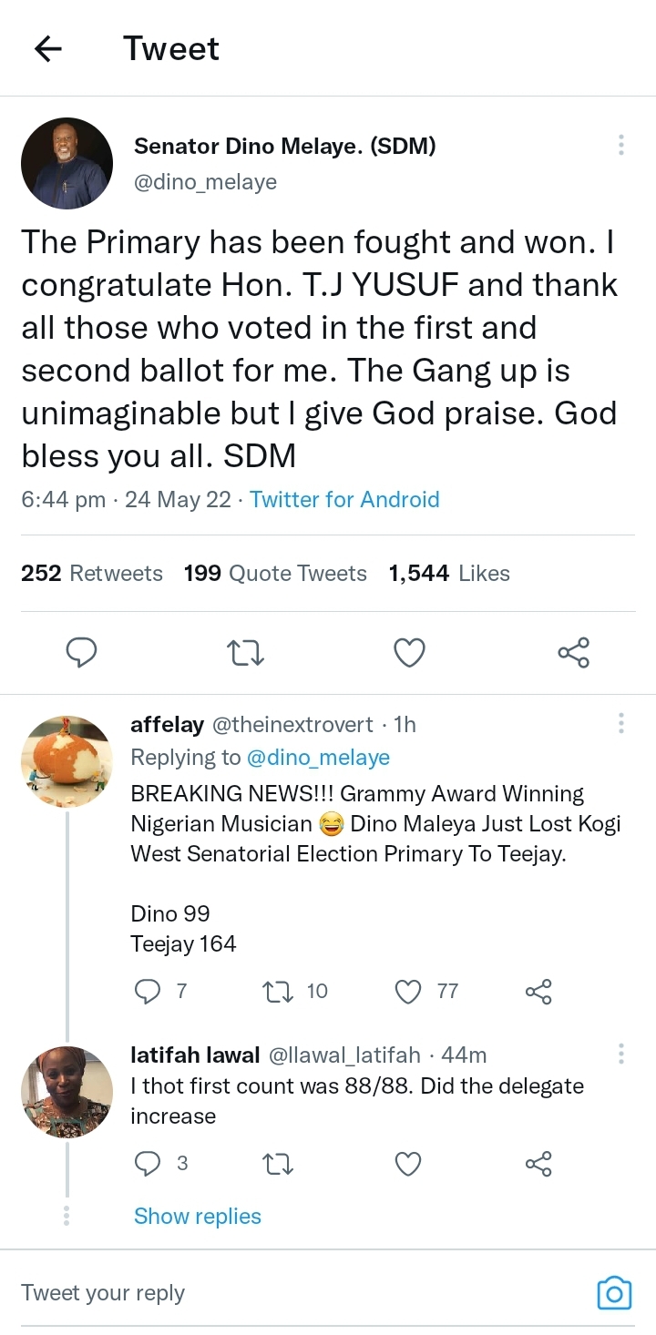Viewport: 656px width, 1335px height.
Task: Share affelay's reply
Action: pyautogui.click(x=538, y=991)
